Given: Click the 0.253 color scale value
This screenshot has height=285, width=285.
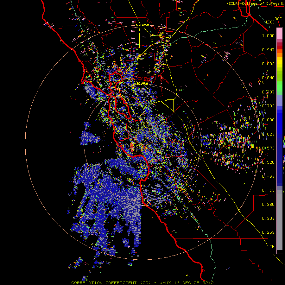Looking at the screenshot, I should coord(268,232).
